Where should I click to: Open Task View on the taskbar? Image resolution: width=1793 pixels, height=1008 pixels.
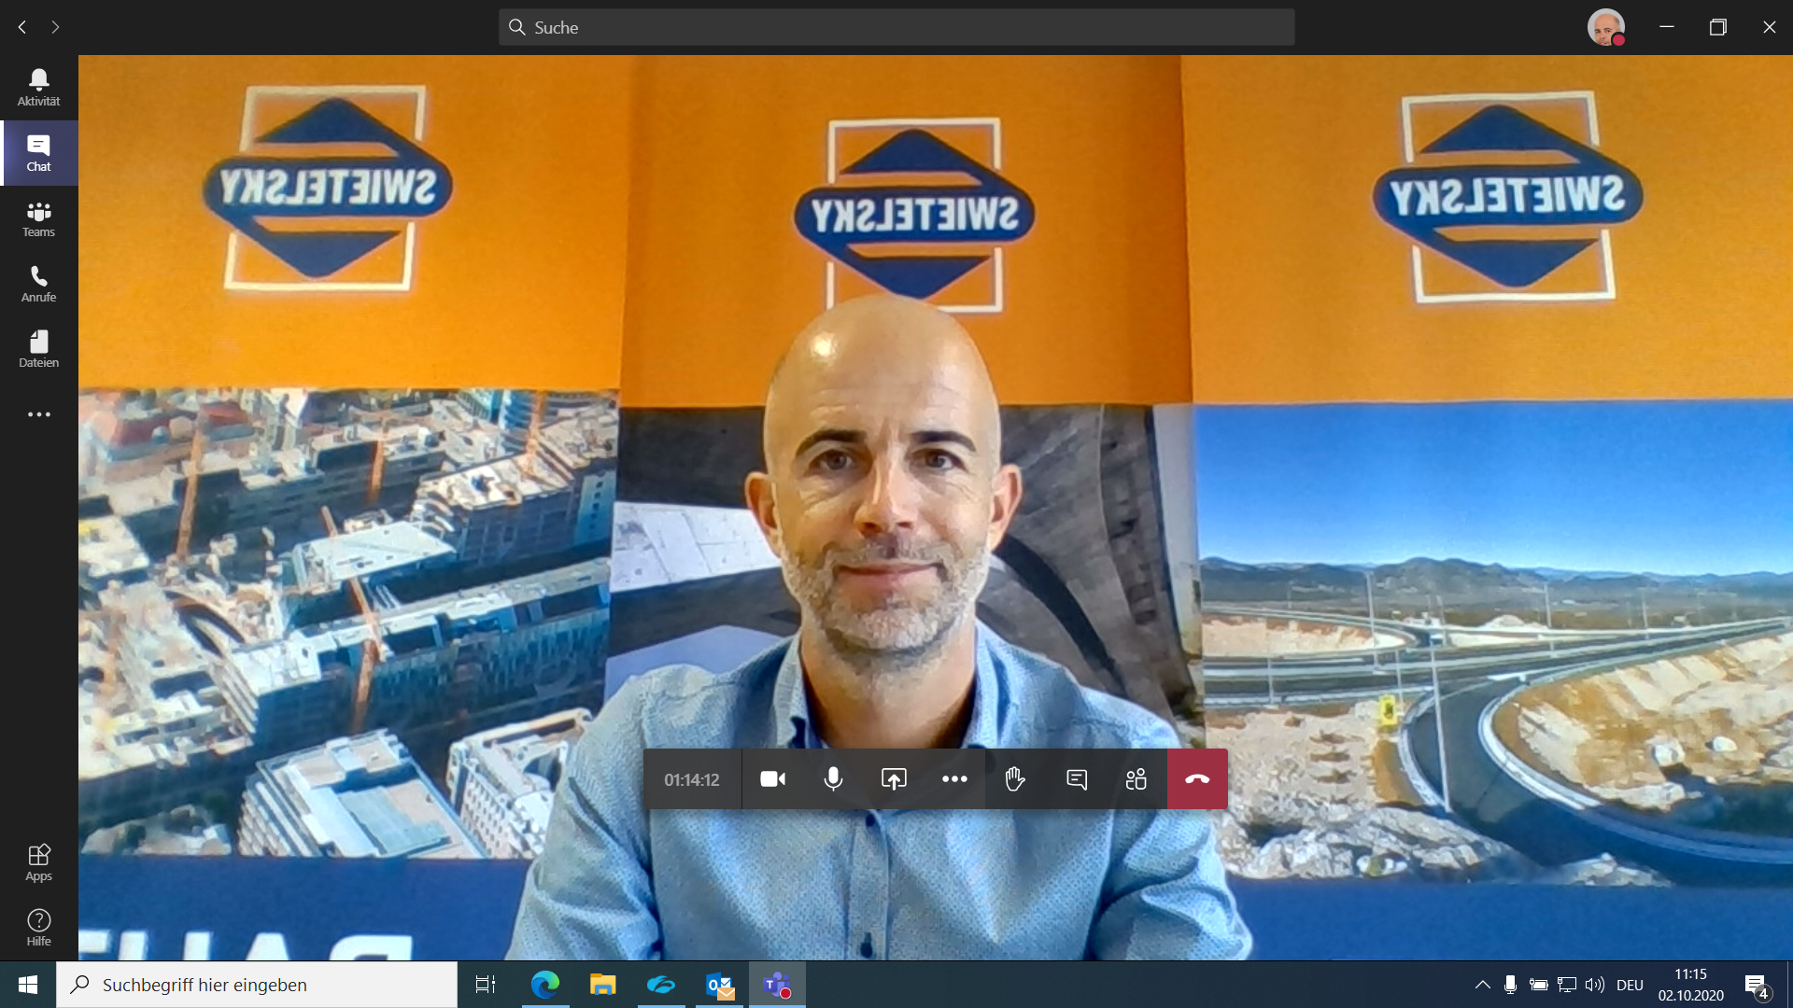click(486, 985)
